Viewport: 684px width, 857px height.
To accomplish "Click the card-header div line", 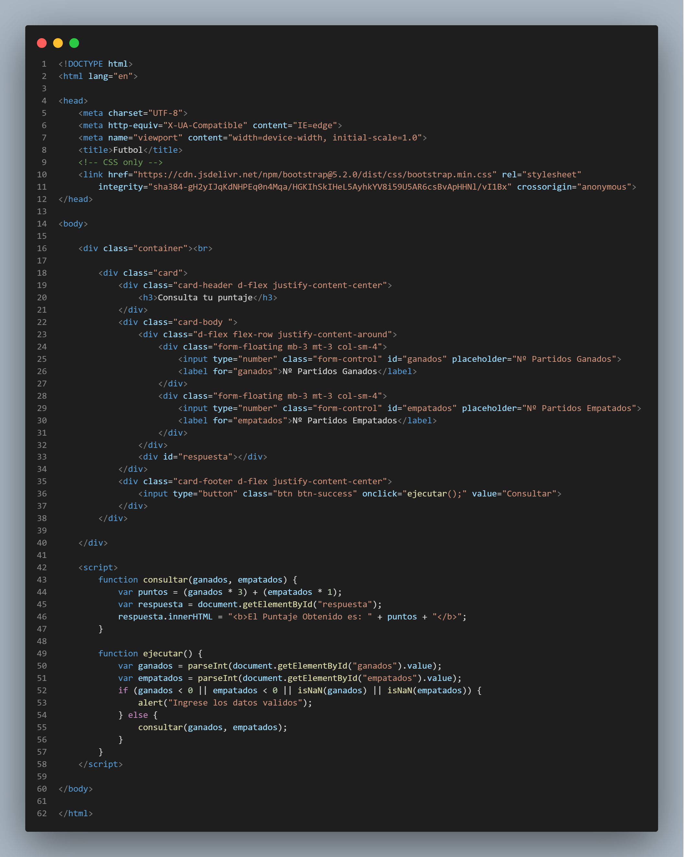I will click(255, 286).
